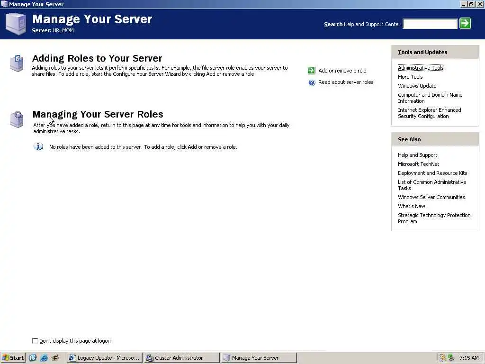Image resolution: width=485 pixels, height=364 pixels.
Task: Open List of Common Administrative Tasks
Action: click(x=432, y=185)
